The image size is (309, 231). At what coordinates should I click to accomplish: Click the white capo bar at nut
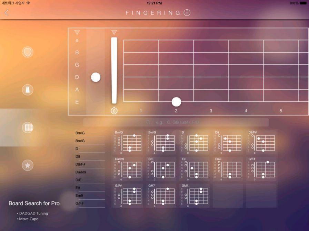tap(114, 70)
